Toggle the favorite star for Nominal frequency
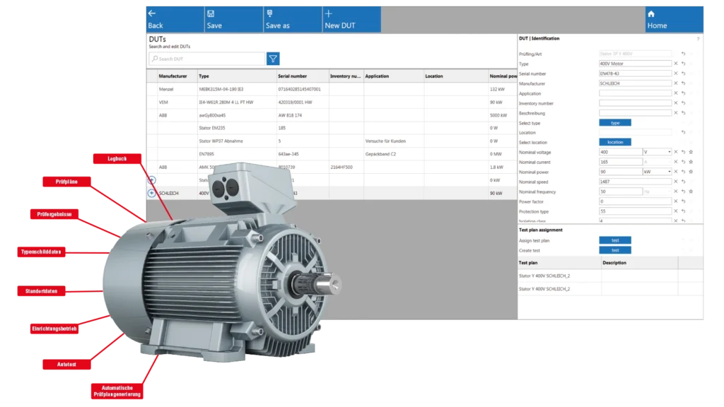 point(691,191)
